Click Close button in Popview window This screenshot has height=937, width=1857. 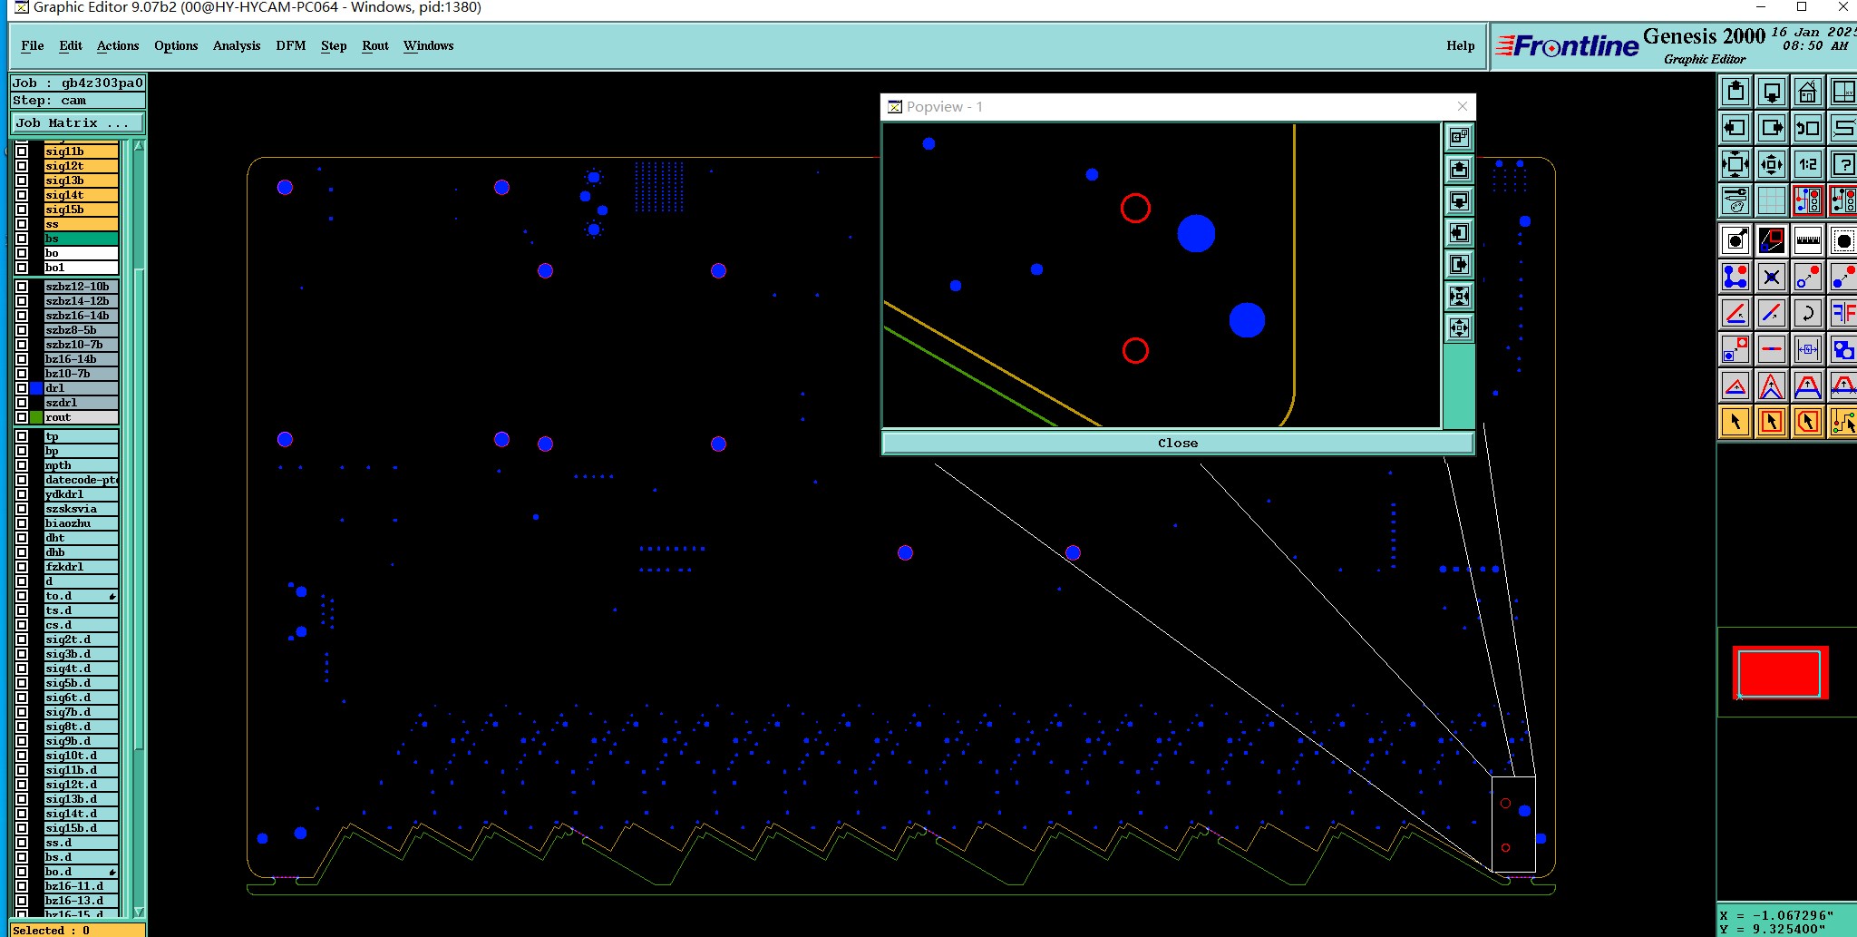coord(1178,443)
